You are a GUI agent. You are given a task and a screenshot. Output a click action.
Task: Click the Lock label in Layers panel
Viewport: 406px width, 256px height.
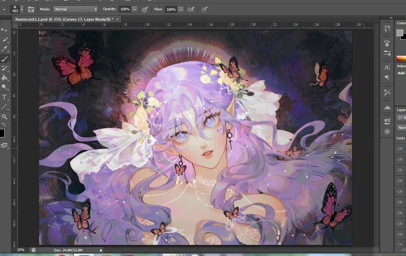pyautogui.click(x=401, y=138)
